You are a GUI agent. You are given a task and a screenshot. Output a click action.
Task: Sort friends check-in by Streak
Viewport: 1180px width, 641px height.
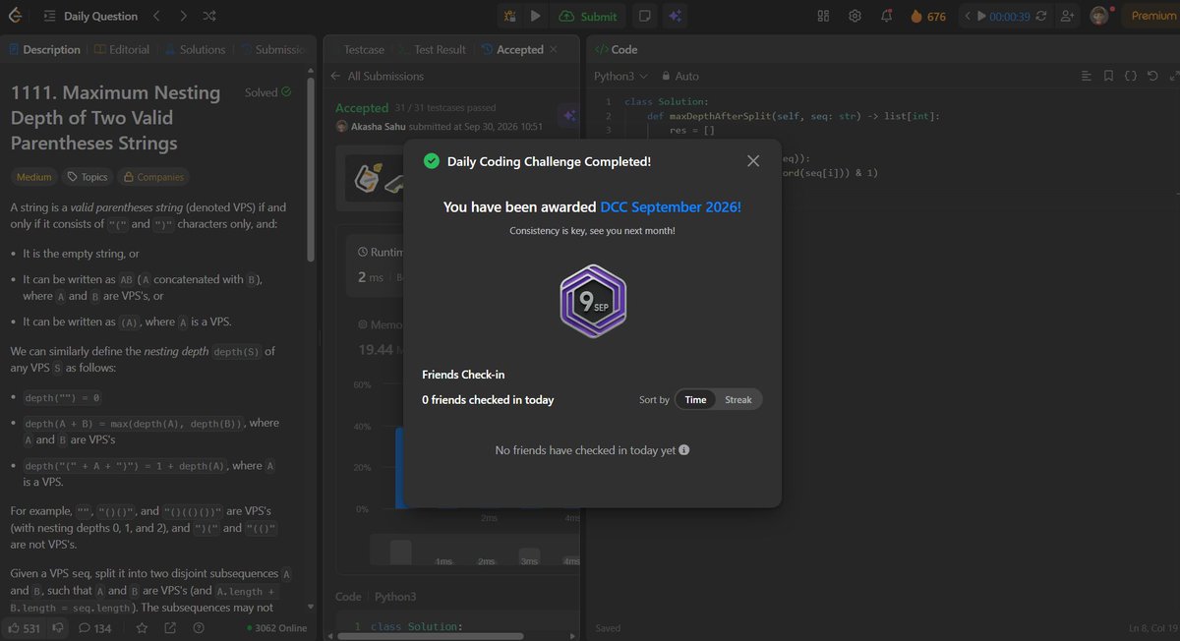click(738, 400)
